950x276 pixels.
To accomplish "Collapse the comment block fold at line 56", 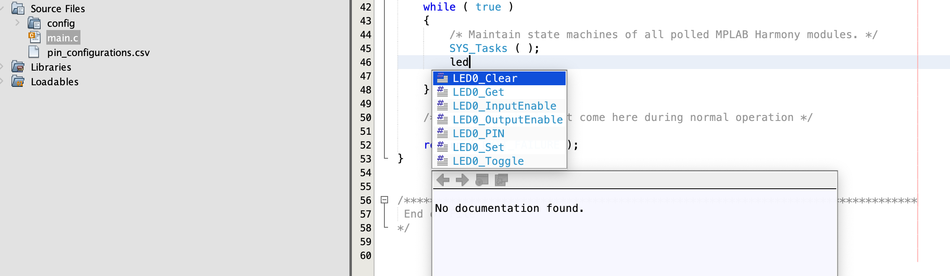I will coord(384,200).
